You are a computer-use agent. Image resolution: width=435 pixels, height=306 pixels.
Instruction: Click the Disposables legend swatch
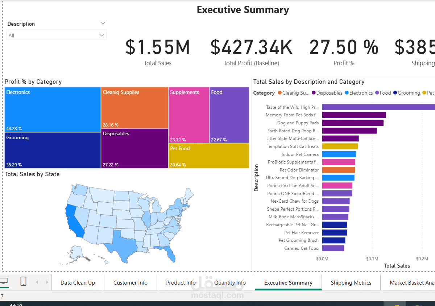pos(314,93)
